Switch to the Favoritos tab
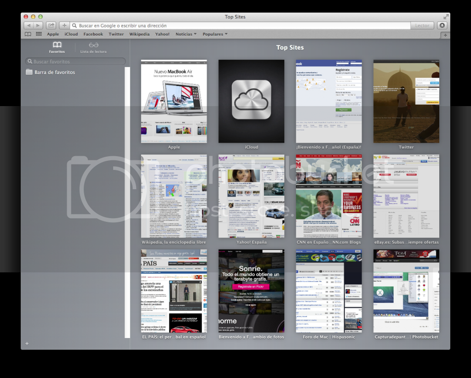471x378 pixels. coord(57,48)
